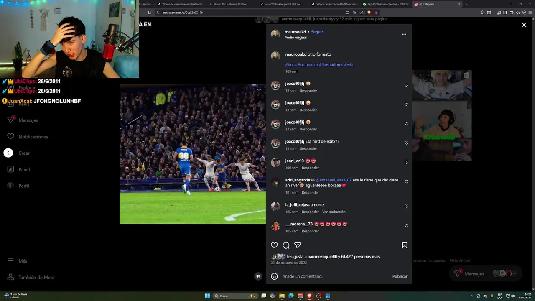
Task: Close the post viewer with the X
Action: [x=524, y=25]
